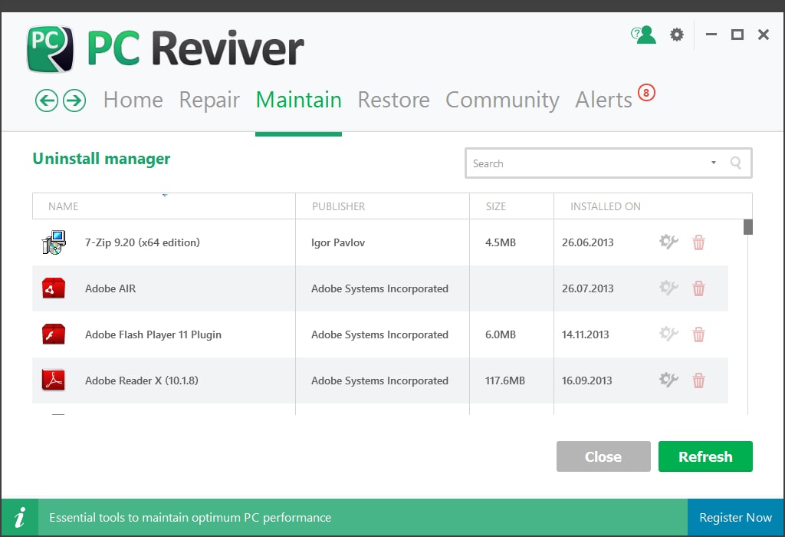Repair Adobe Flash Player with the wrench-gear icon
Viewport: 785px width, 537px height.
(x=668, y=334)
